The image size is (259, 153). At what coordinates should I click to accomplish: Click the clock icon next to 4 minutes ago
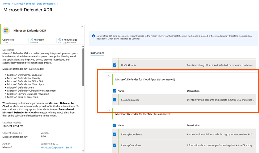coord(60,40)
